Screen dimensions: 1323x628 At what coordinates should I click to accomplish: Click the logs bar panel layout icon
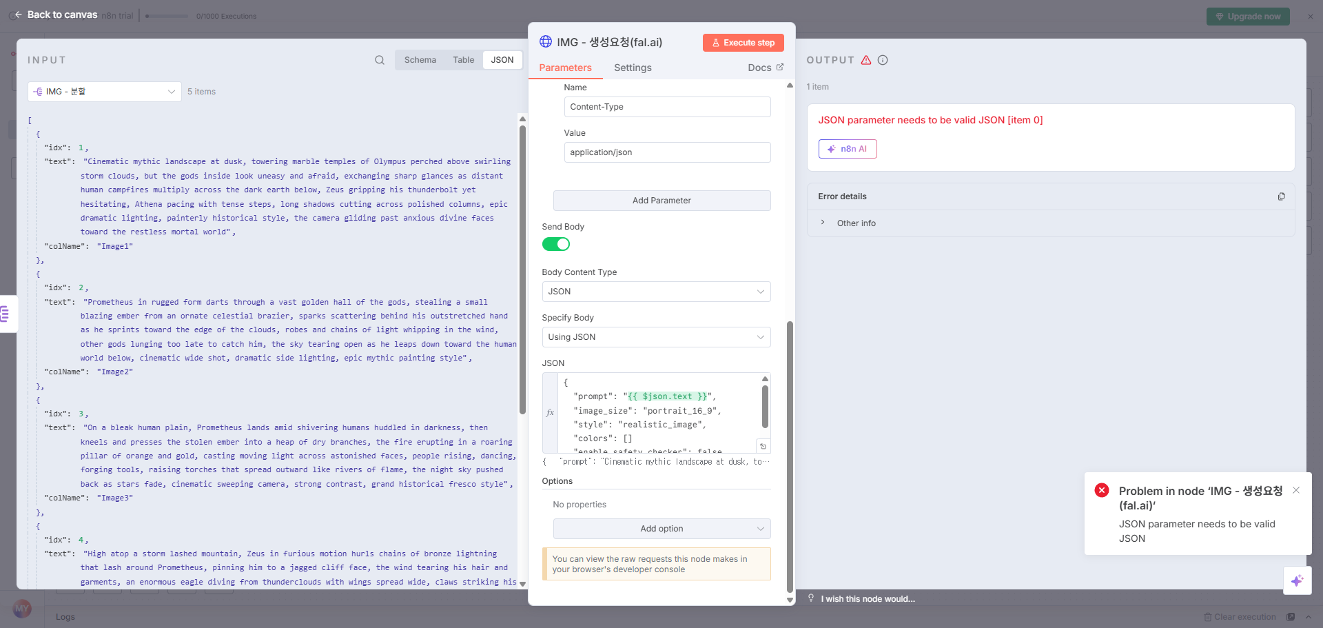click(1291, 617)
